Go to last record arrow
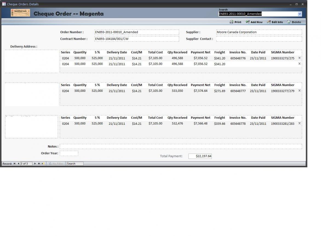 click(39, 164)
